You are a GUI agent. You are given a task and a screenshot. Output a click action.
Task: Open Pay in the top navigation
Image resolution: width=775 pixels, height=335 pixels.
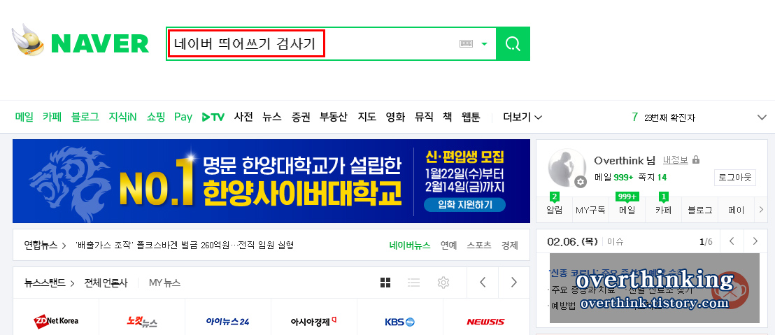[183, 117]
